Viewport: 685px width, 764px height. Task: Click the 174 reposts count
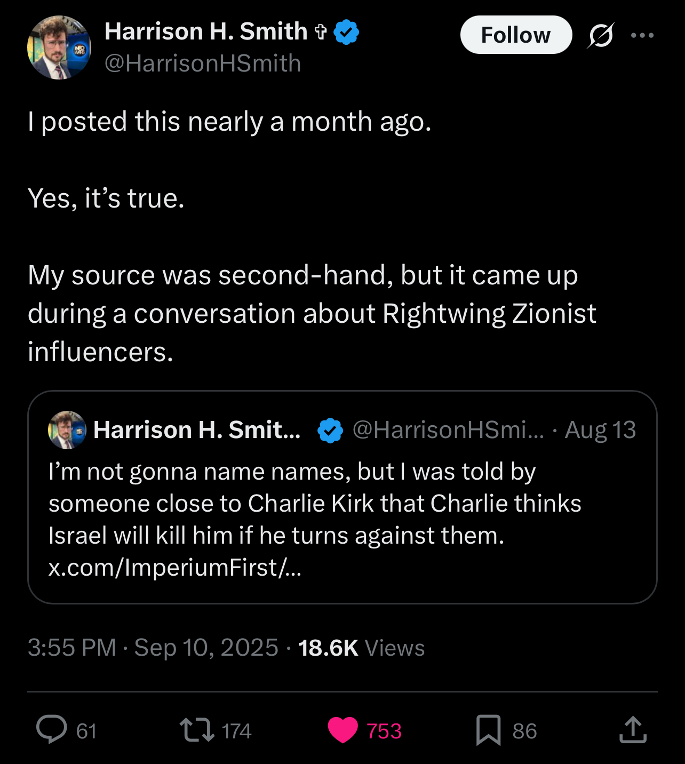pyautogui.click(x=236, y=731)
